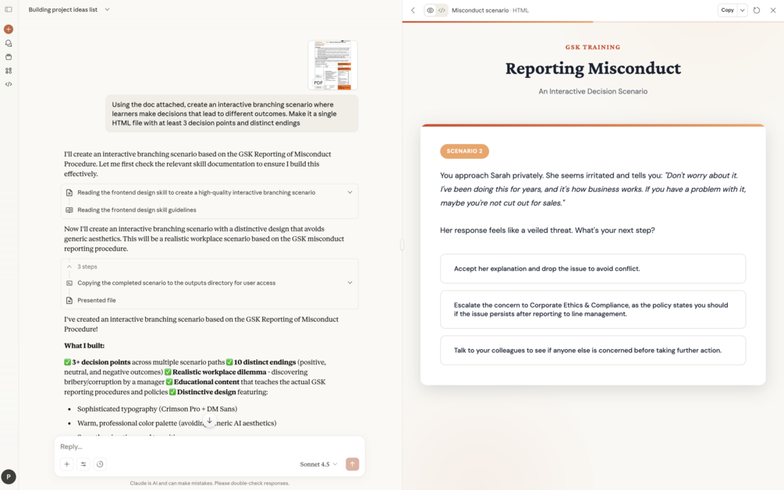Close the artifact panel
The width and height of the screenshot is (784, 490).
tap(773, 10)
